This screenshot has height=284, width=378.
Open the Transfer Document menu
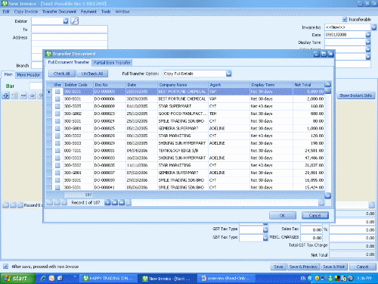(x=59, y=11)
